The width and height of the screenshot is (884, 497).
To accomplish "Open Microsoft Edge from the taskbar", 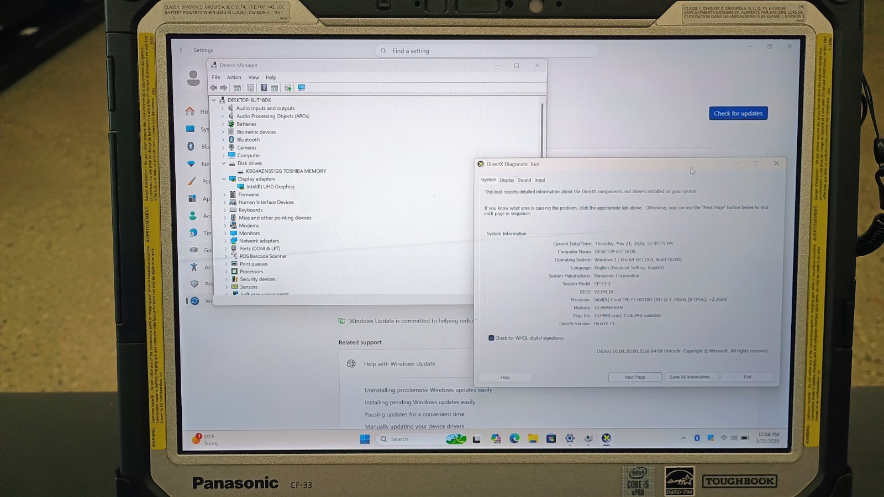I will (x=514, y=438).
